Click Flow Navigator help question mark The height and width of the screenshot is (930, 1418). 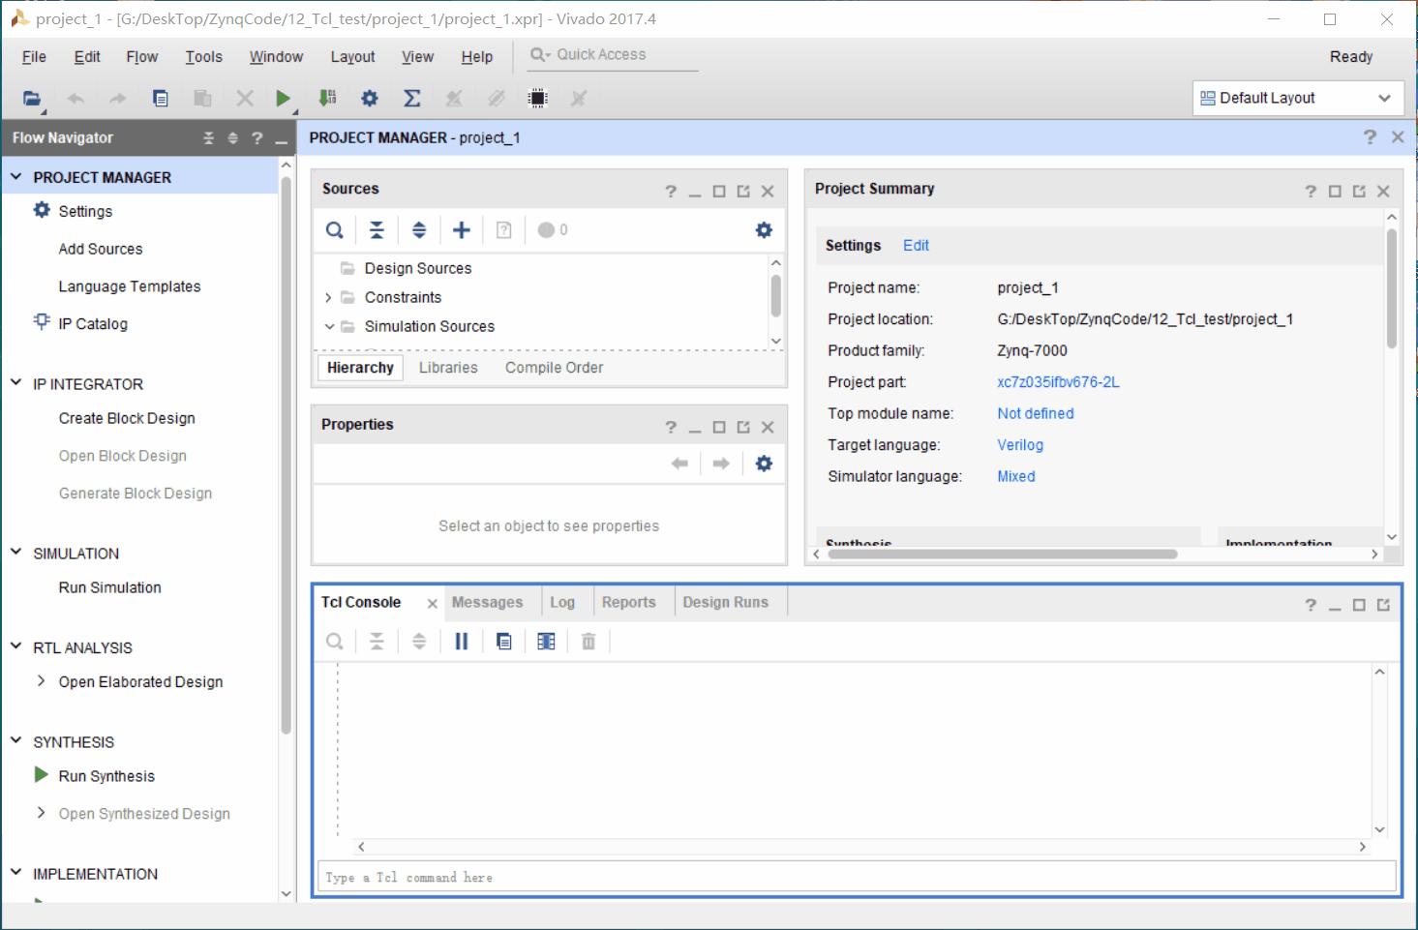[257, 138]
